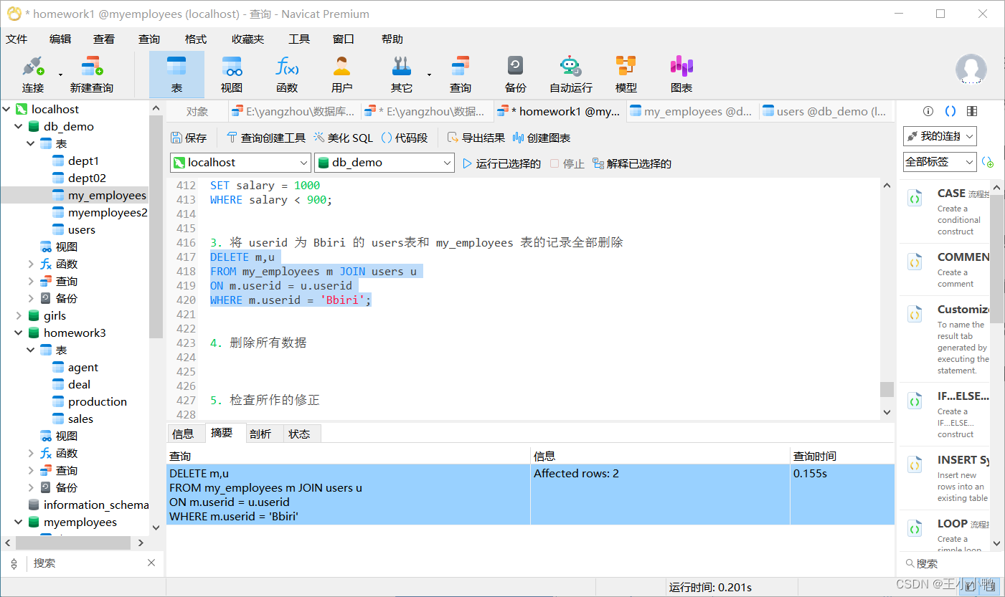1005x597 pixels.
Task: Open the 查询创建工具 query builder
Action: 266,138
